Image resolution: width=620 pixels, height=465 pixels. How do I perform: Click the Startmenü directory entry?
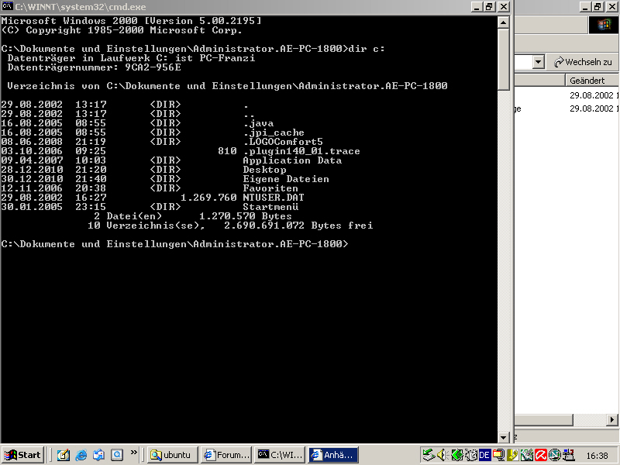click(x=270, y=207)
